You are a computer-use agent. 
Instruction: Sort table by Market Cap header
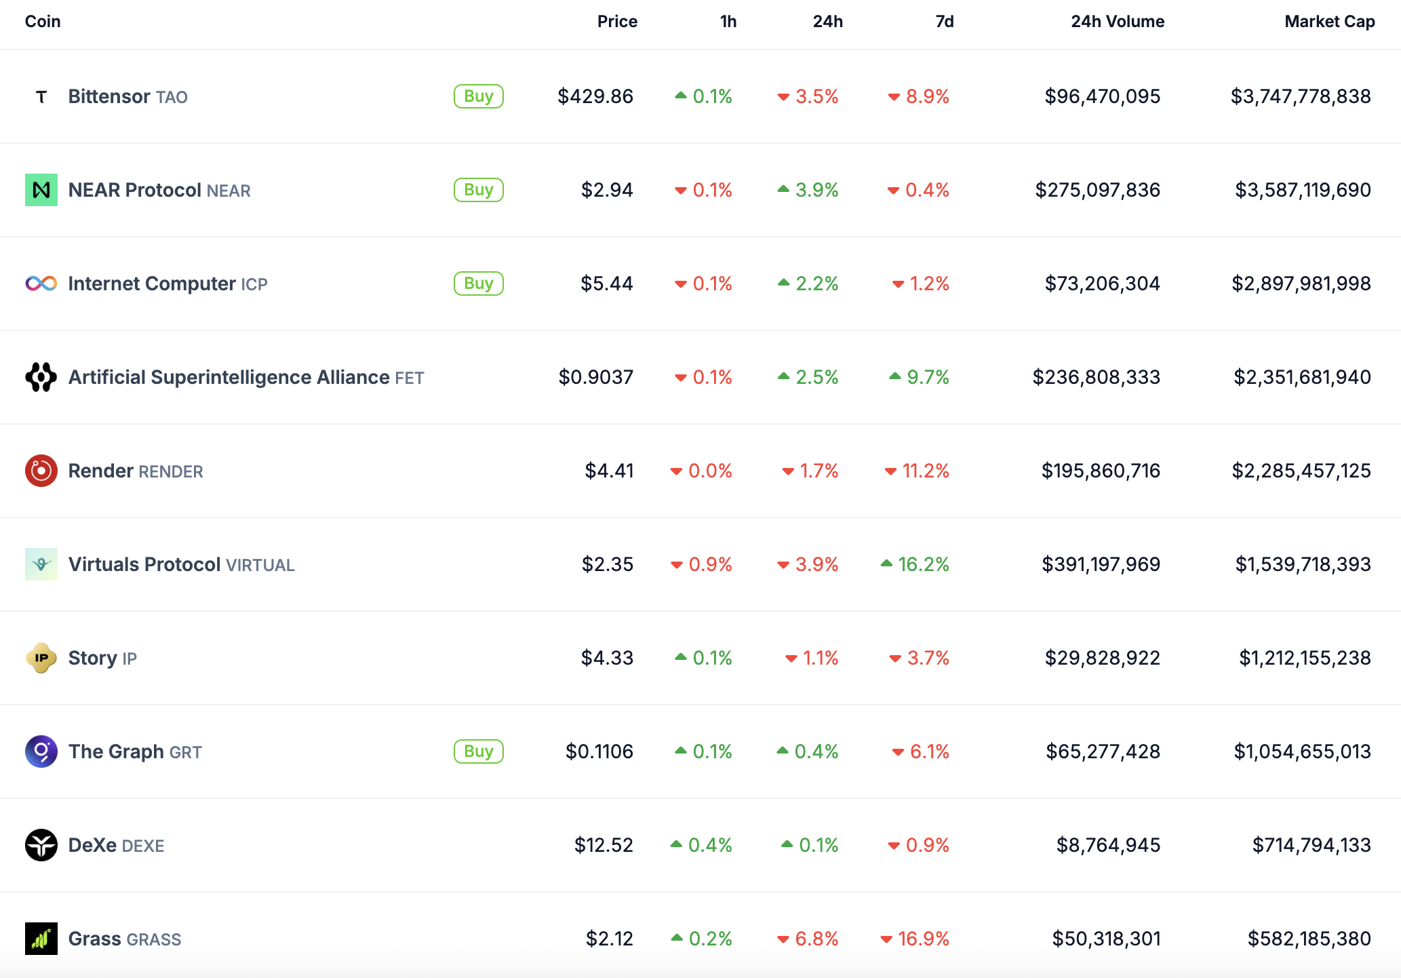[1329, 22]
